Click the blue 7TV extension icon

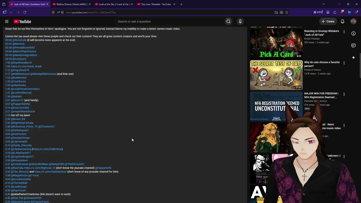click(x=349, y=12)
